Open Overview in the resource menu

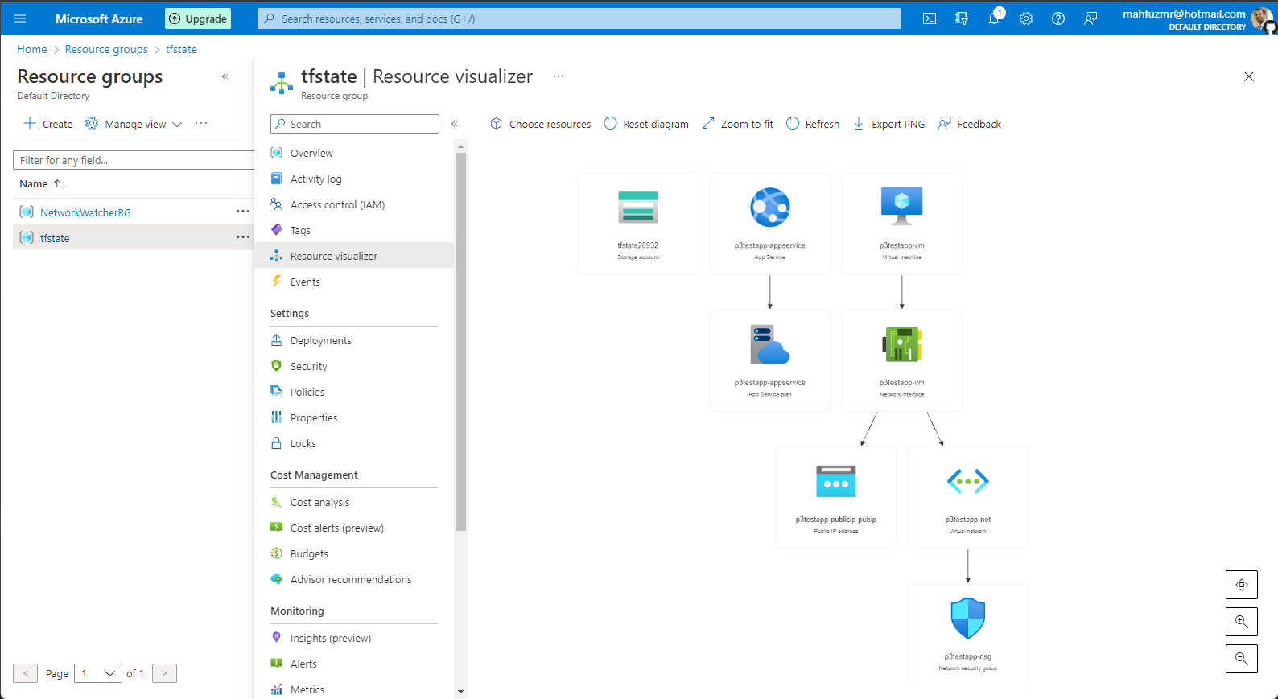(x=311, y=153)
